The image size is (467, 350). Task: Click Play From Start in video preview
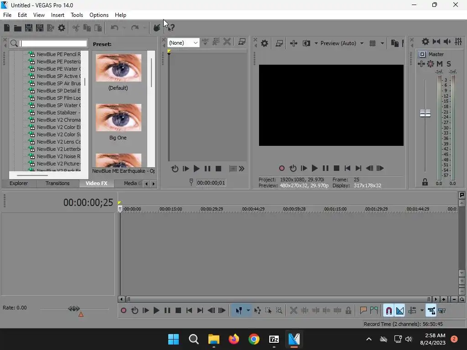303,169
